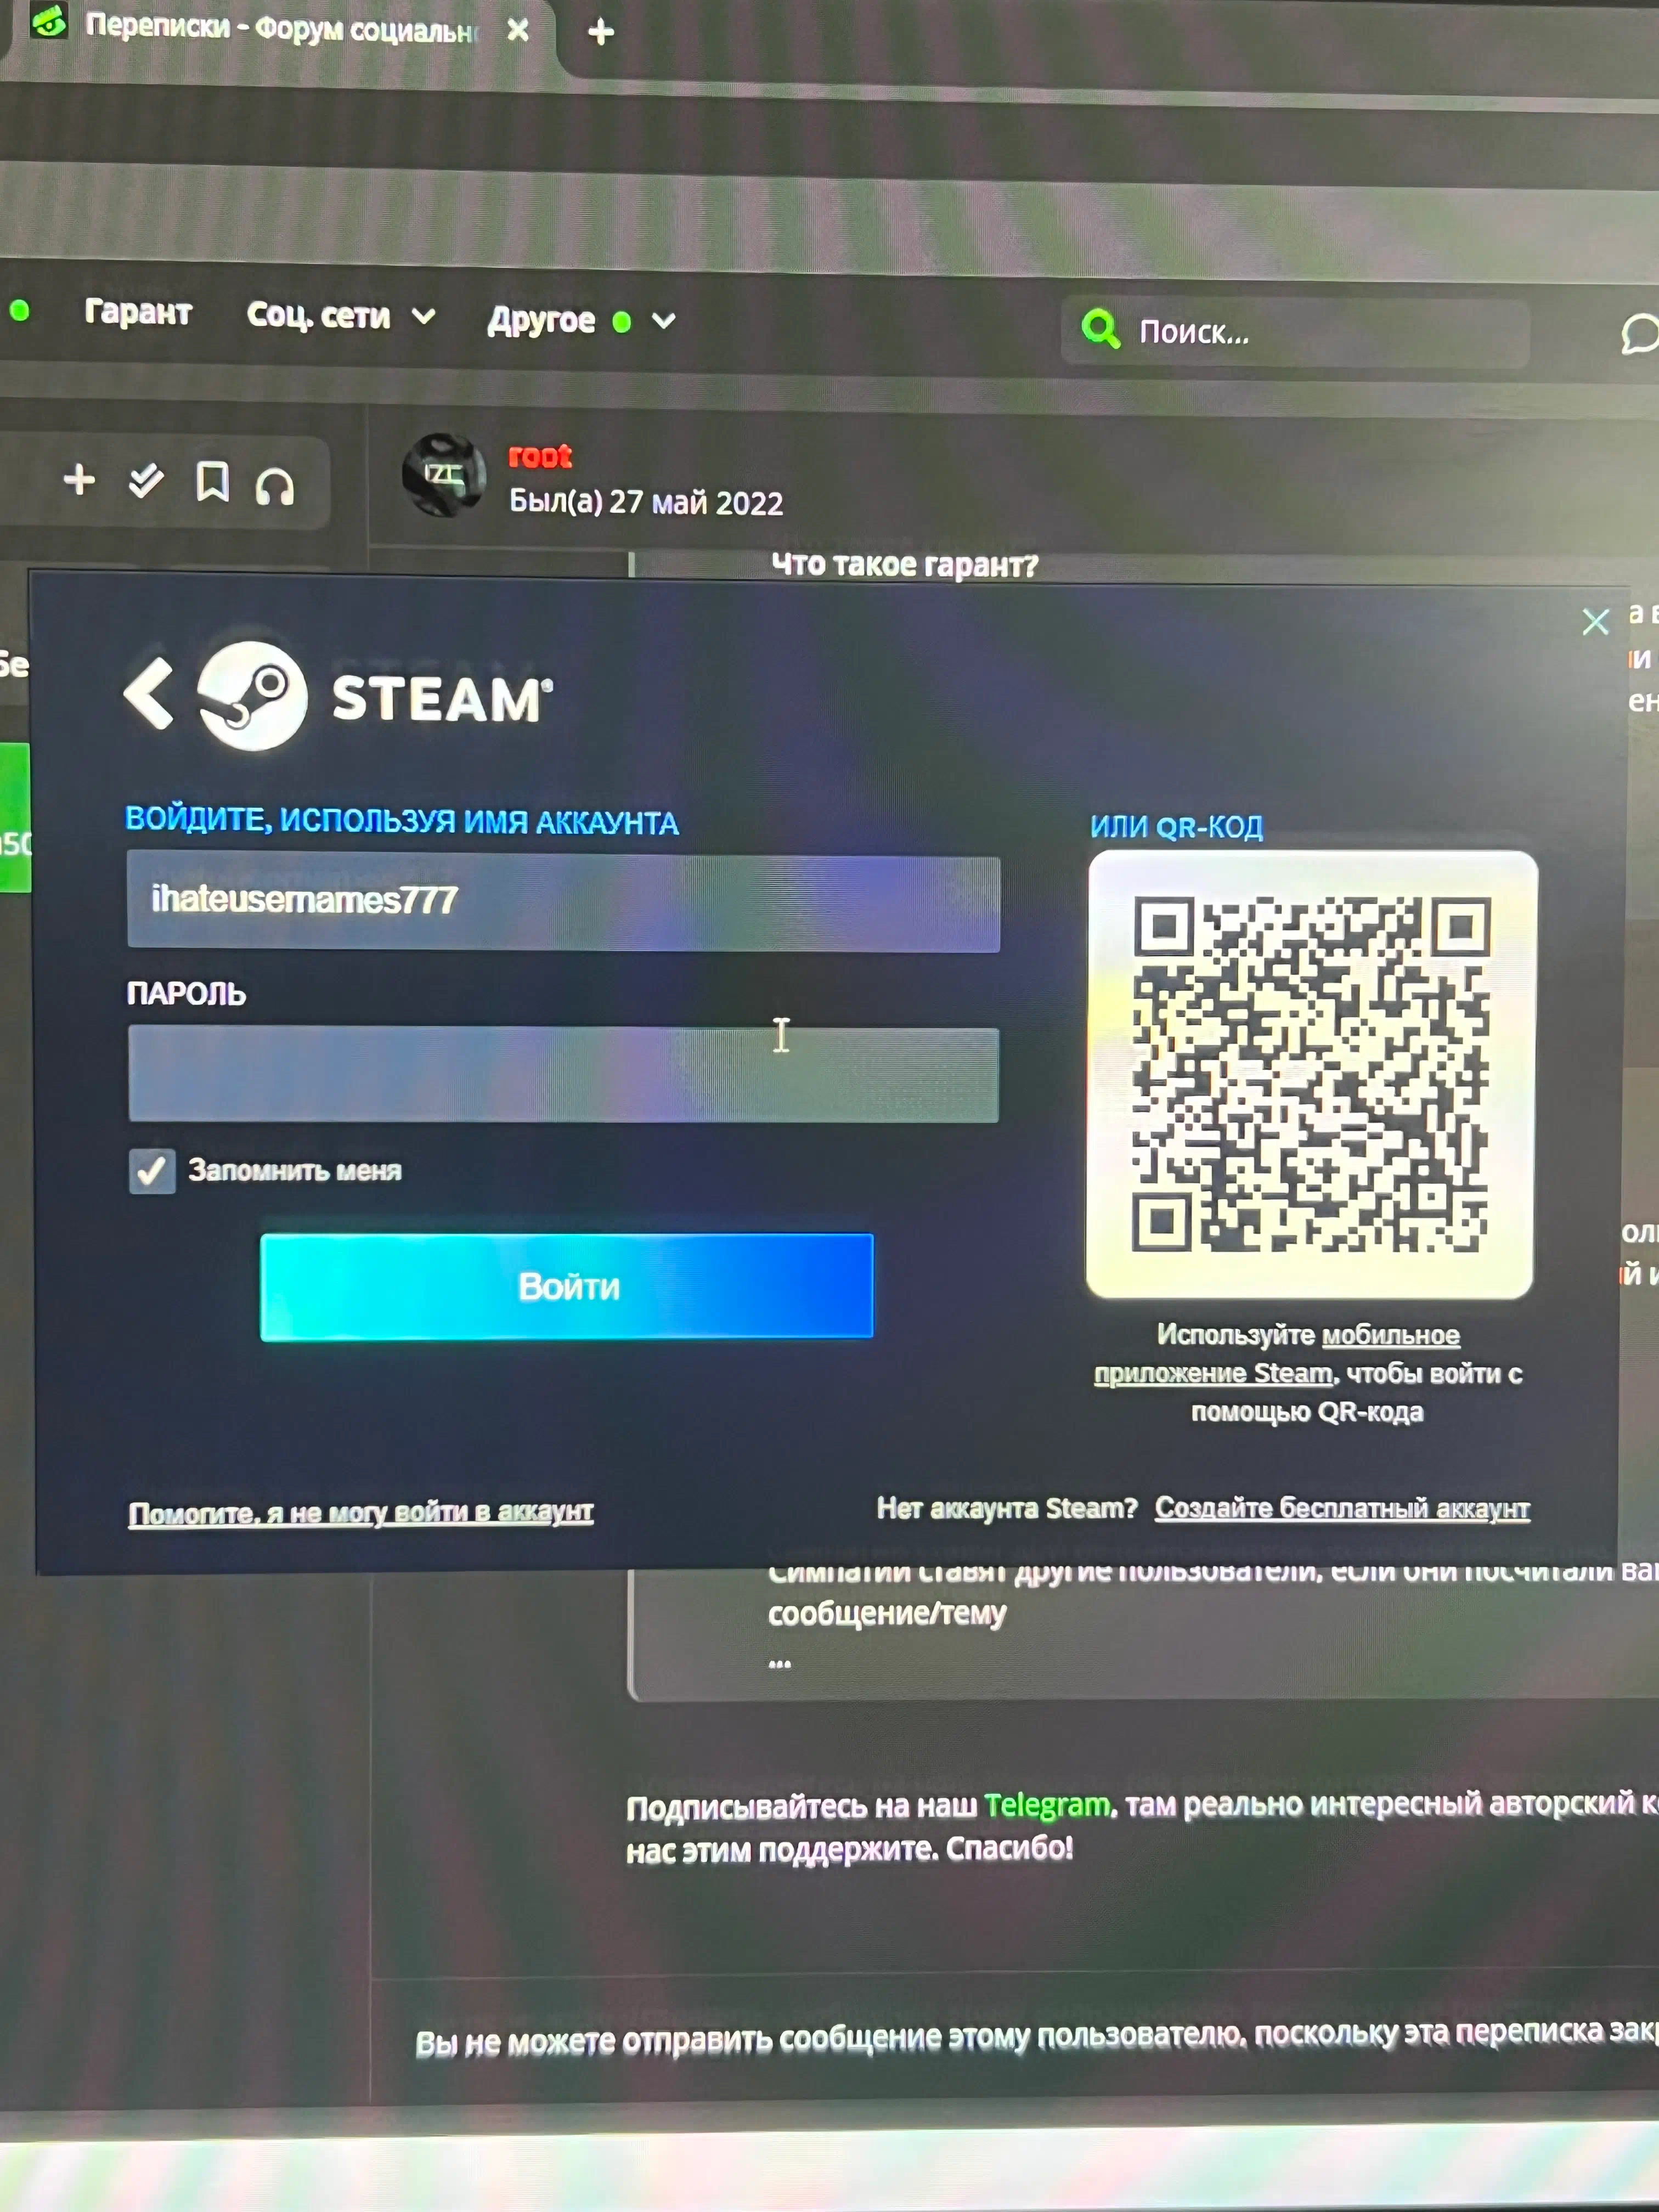1659x2212 pixels.
Task: Click the back arrow beside the Steam logo
Action: pos(149,693)
